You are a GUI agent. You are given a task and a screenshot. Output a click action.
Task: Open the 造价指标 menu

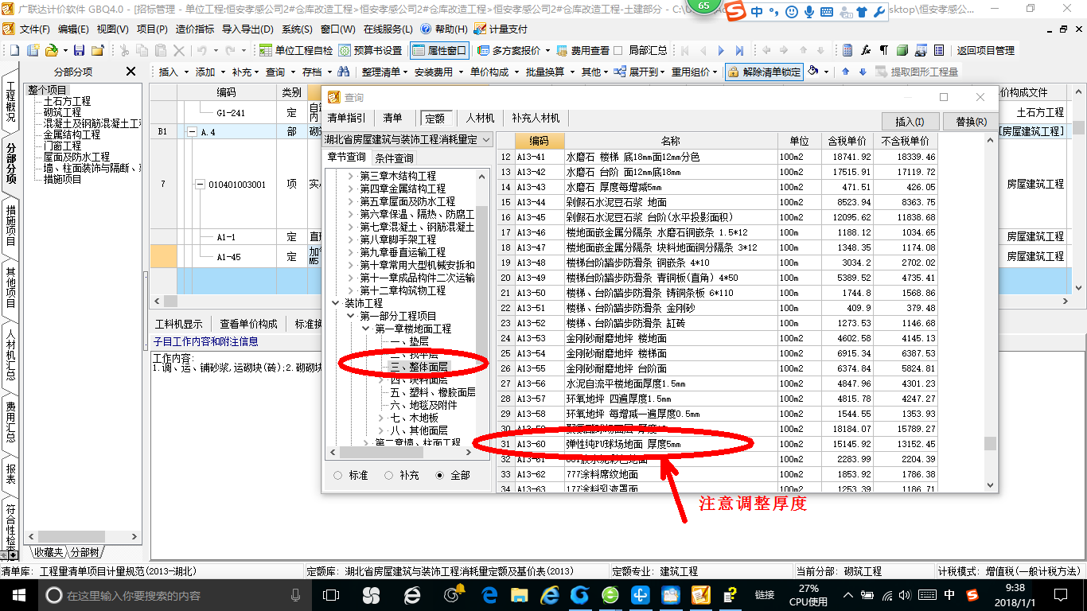[194, 29]
